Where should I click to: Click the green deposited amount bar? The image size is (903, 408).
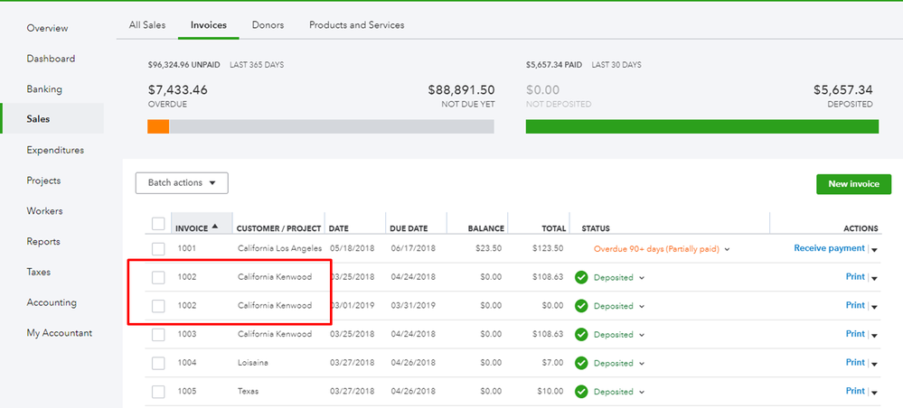[701, 127]
